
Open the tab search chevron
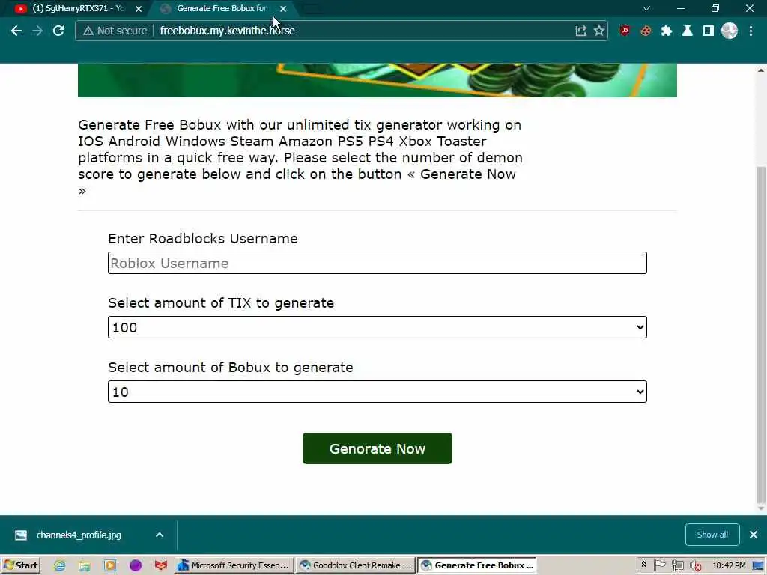(646, 8)
